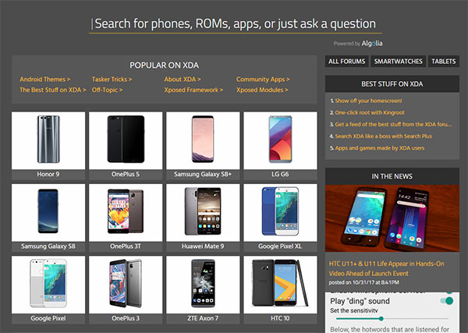Image resolution: width=468 pixels, height=333 pixels.
Task: Open the Tasker Tricks > link
Action: 112,80
